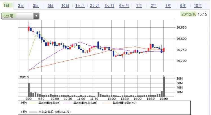Show the 1ヶ月 chart
The width and height of the screenshot is (211, 115).
tap(80, 6)
